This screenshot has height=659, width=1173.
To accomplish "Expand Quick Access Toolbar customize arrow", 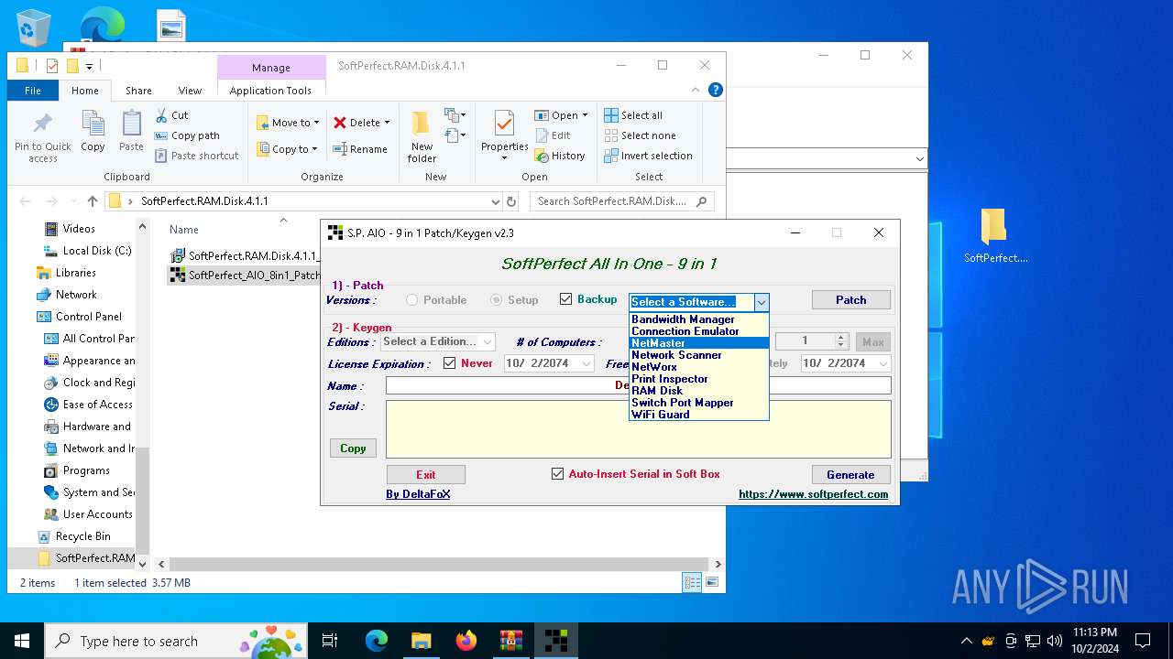I will (x=89, y=66).
